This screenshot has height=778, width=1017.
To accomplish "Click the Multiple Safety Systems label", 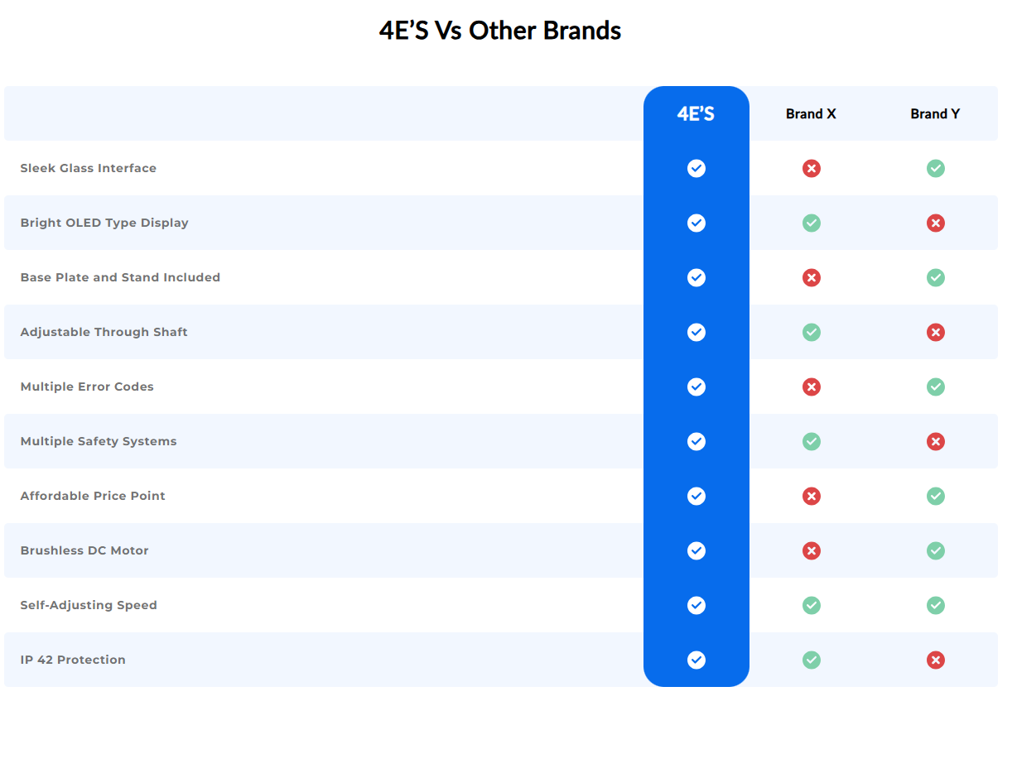I will [x=99, y=441].
